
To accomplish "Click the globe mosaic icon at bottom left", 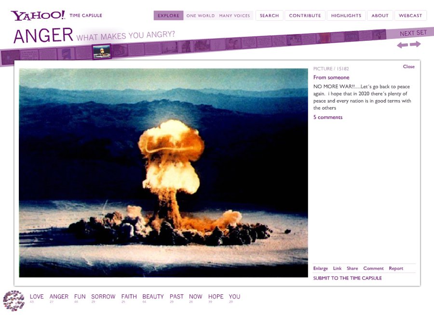I will click(x=14, y=301).
